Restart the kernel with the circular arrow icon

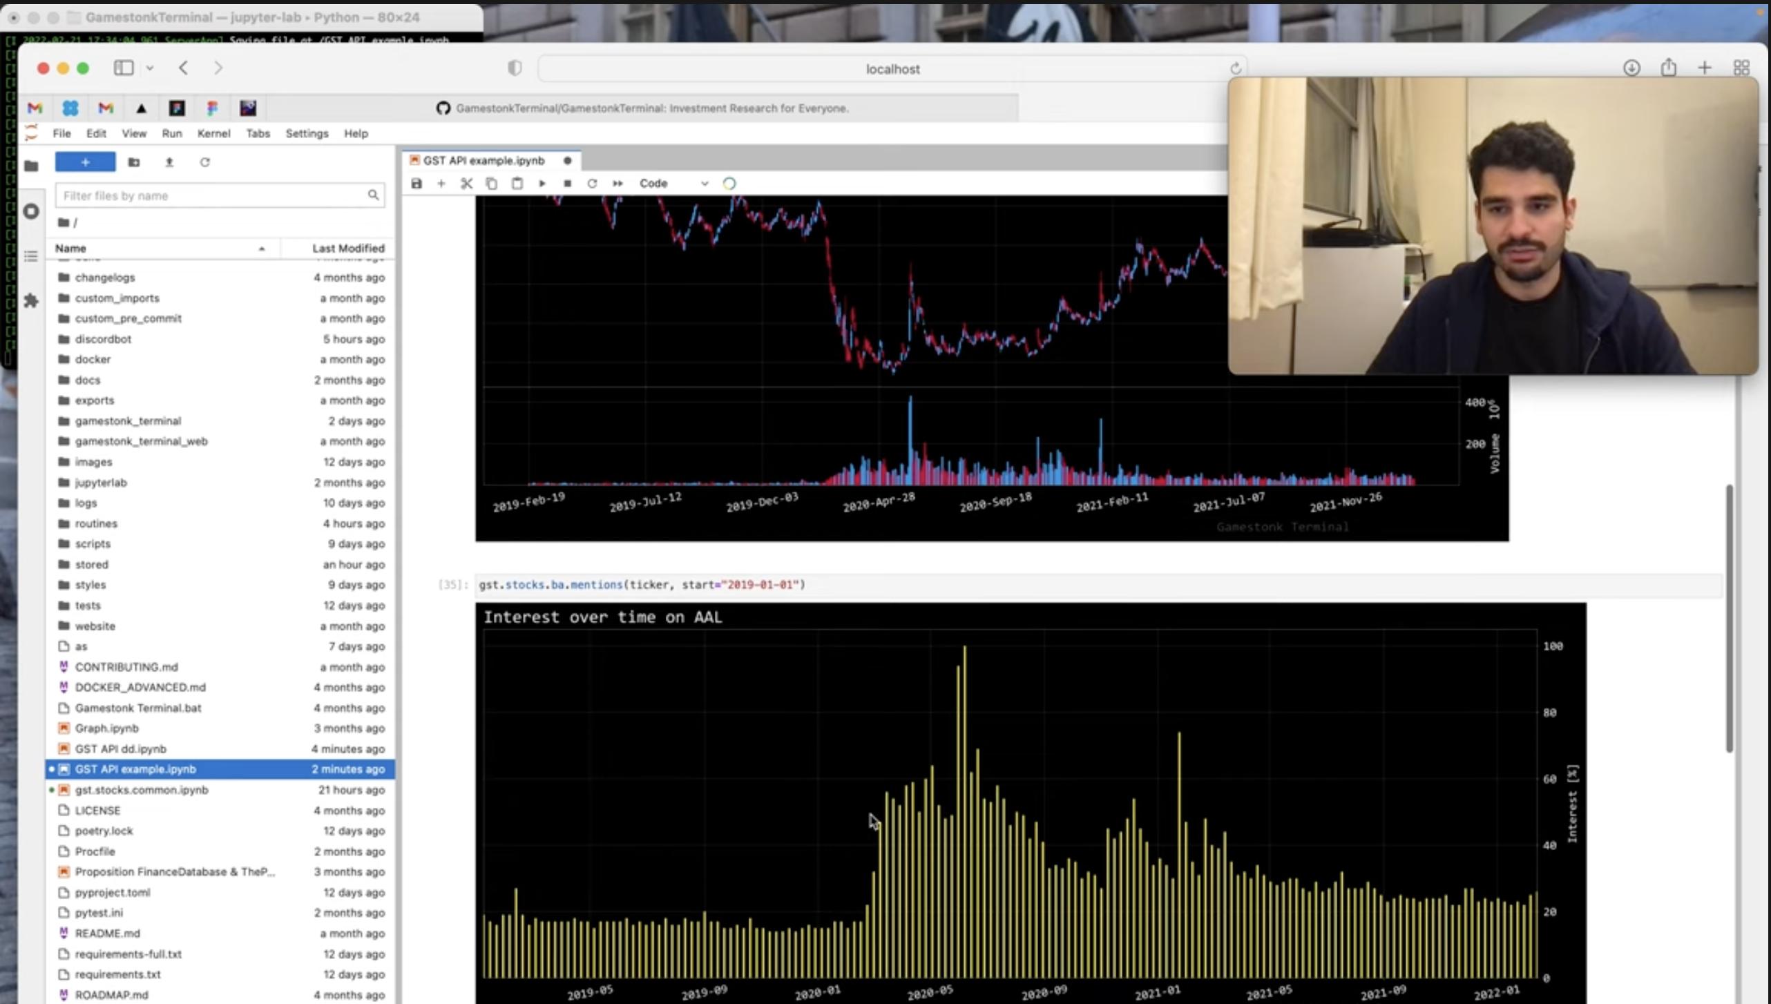click(x=592, y=183)
